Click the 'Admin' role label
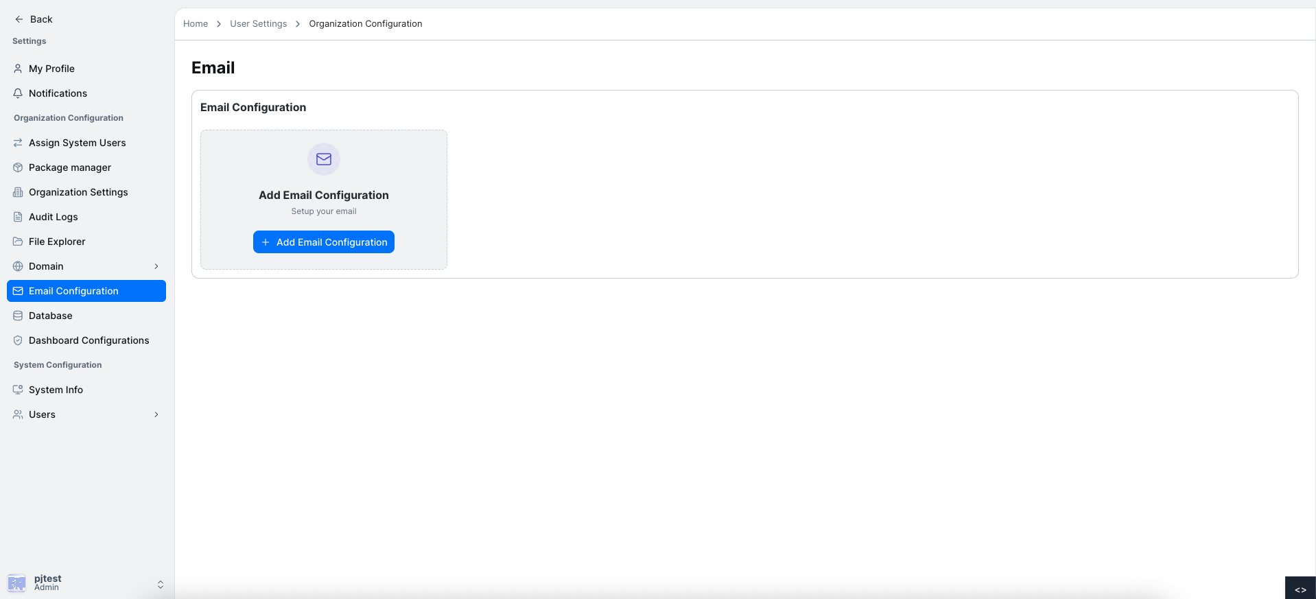The width and height of the screenshot is (1316, 599). pyautogui.click(x=47, y=588)
